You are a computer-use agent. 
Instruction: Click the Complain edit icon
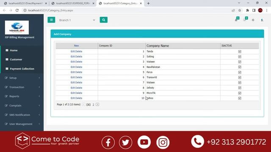pos(6,106)
